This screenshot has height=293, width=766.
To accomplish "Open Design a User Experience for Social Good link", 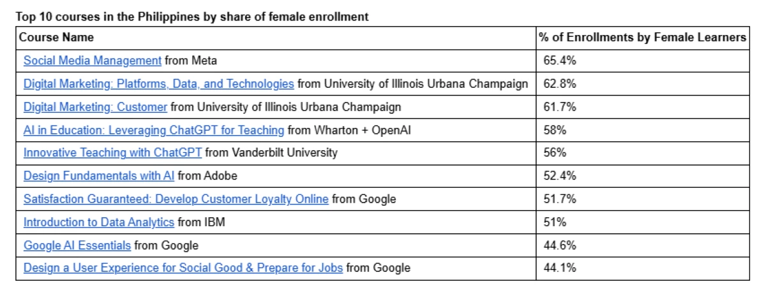I will click(183, 268).
